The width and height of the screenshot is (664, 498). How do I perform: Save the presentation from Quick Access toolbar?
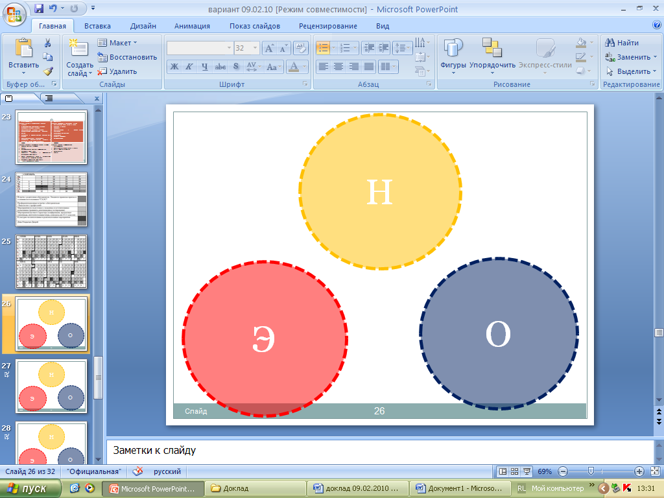(x=39, y=8)
